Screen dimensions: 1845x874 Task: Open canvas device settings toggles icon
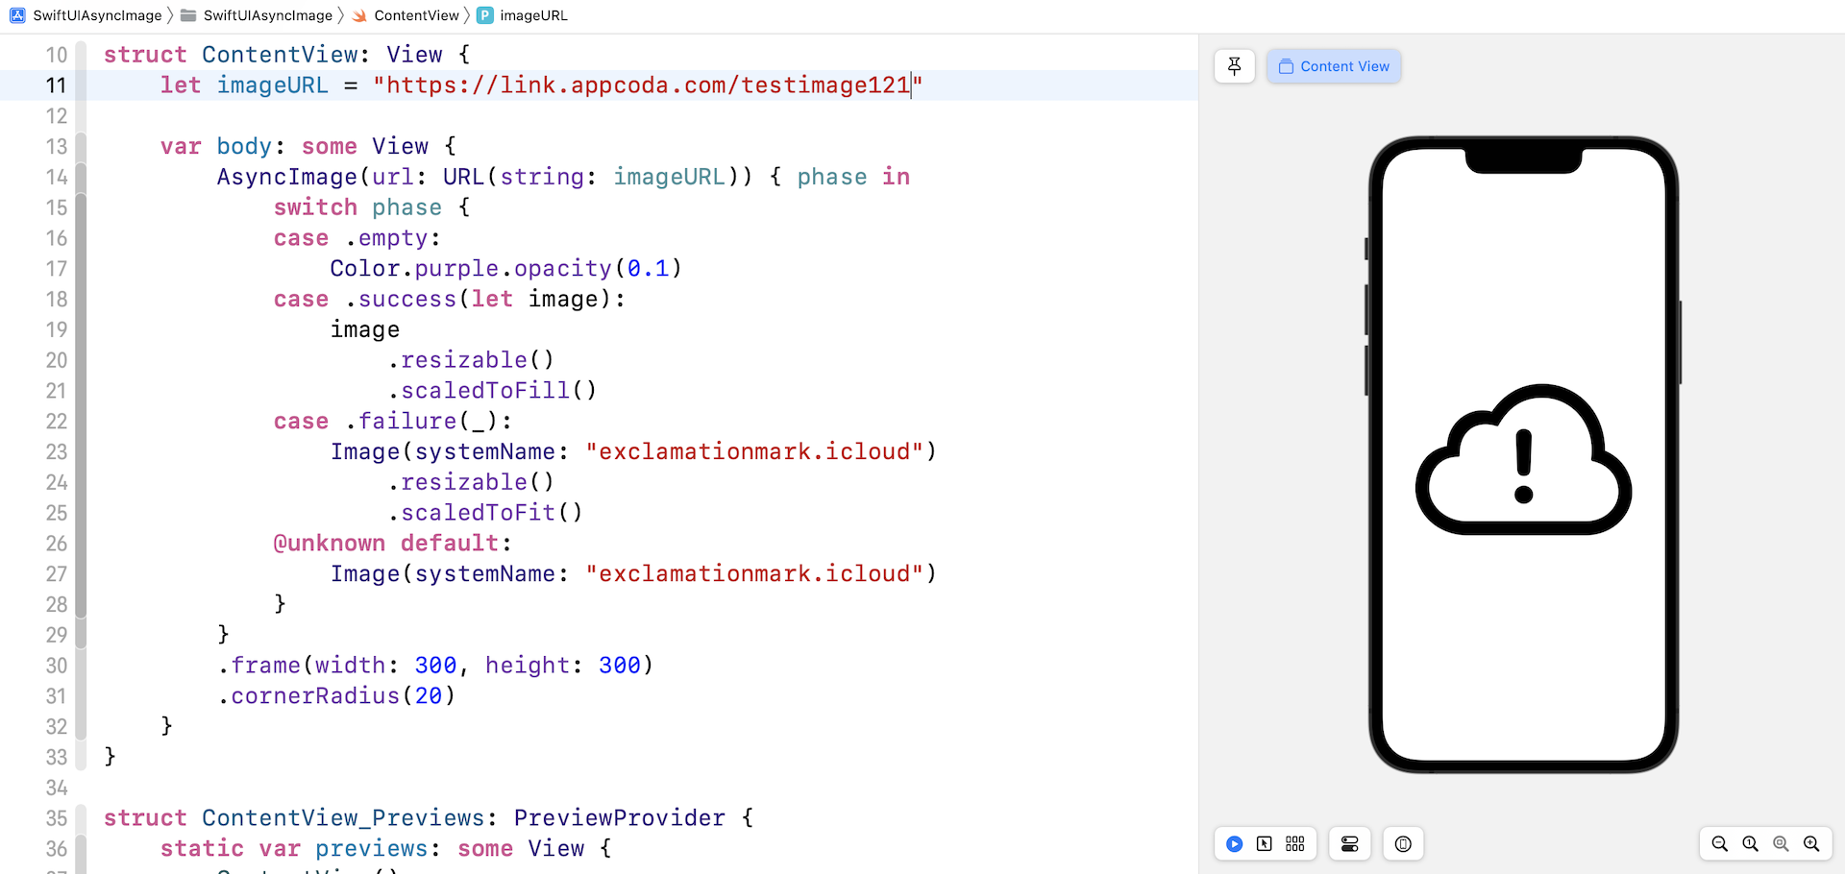click(1350, 844)
